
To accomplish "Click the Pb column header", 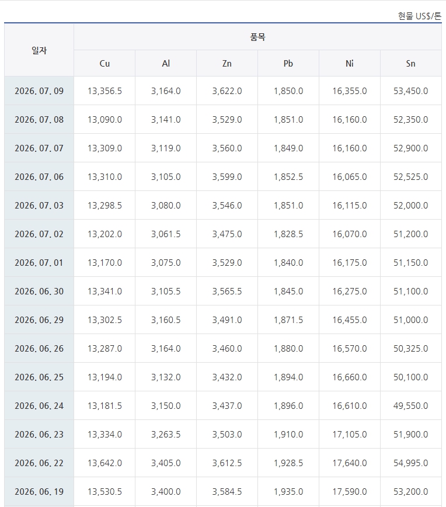I will coord(288,63).
